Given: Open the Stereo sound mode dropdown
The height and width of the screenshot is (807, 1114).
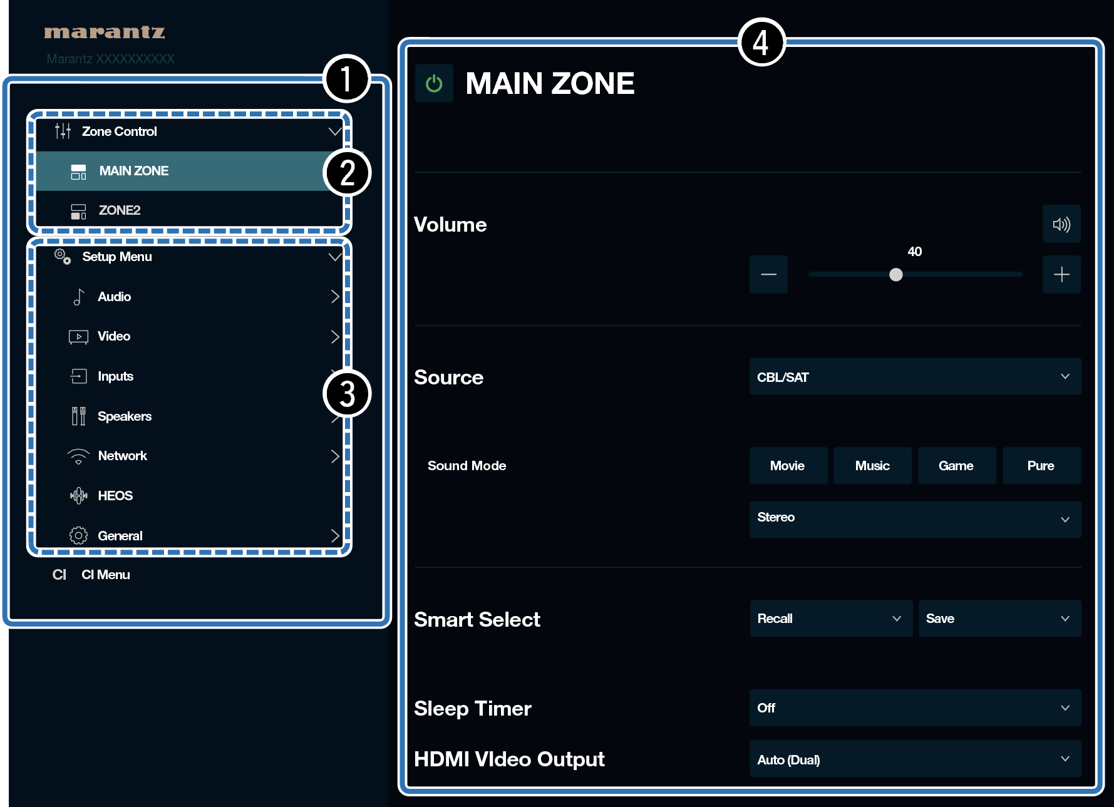Looking at the screenshot, I should (x=914, y=518).
